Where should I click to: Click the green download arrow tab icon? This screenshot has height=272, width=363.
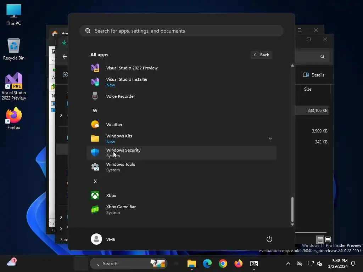tap(64, 42)
